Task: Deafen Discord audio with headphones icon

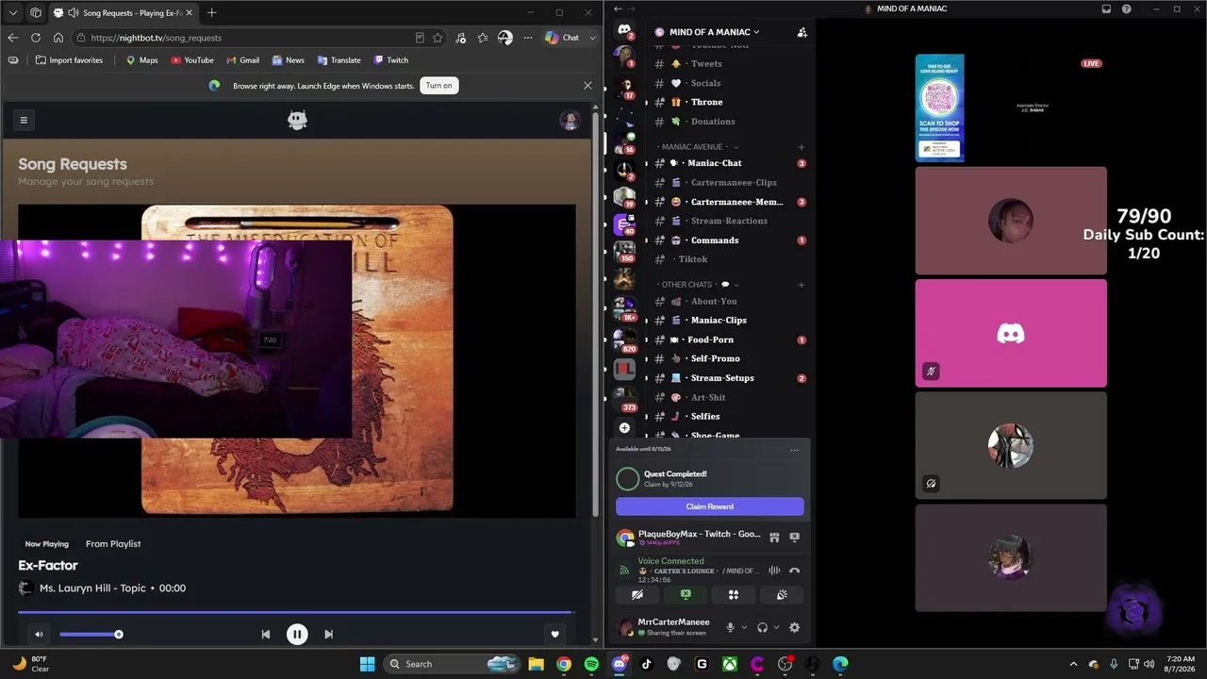Action: click(762, 628)
